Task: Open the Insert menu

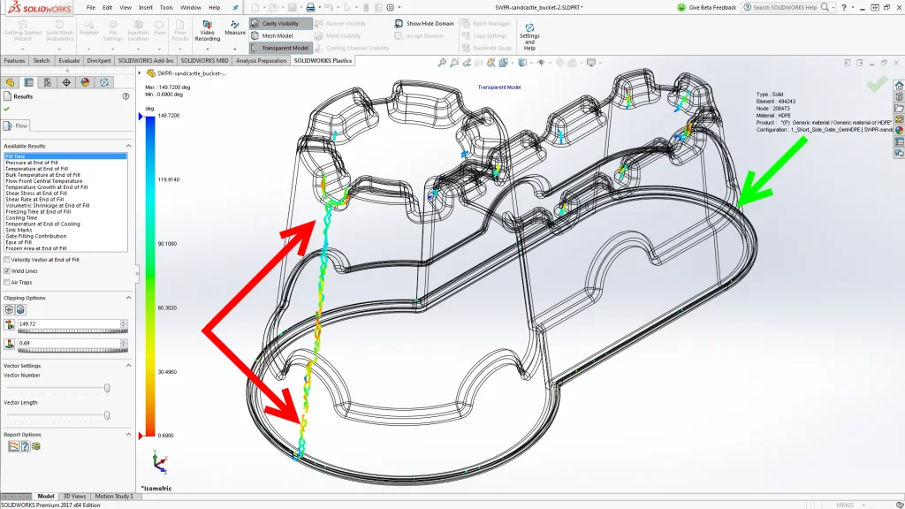Action: pyautogui.click(x=145, y=7)
